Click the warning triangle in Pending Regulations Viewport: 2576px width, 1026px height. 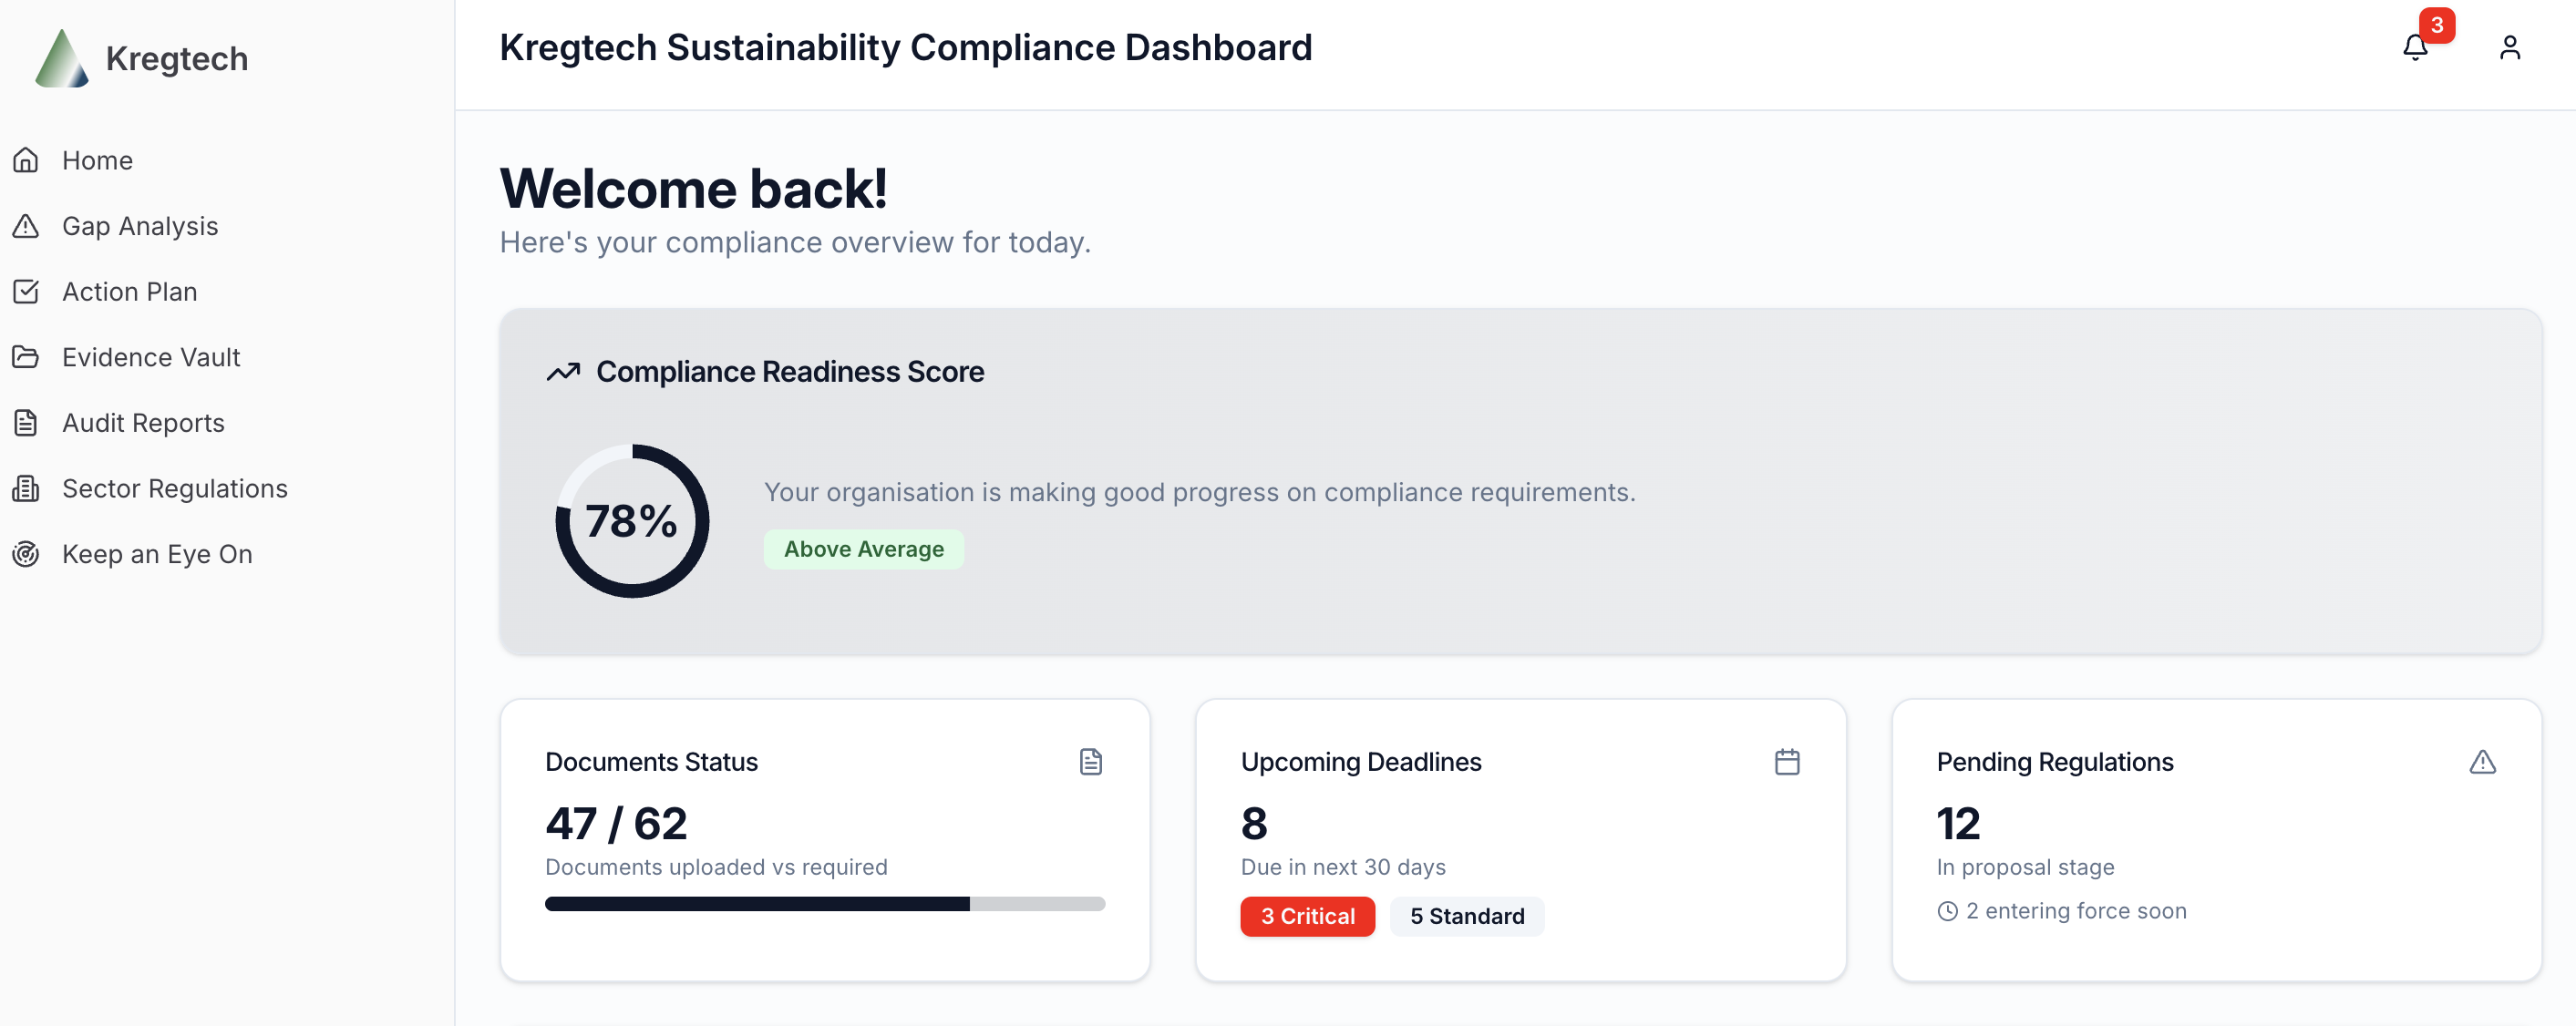2482,762
